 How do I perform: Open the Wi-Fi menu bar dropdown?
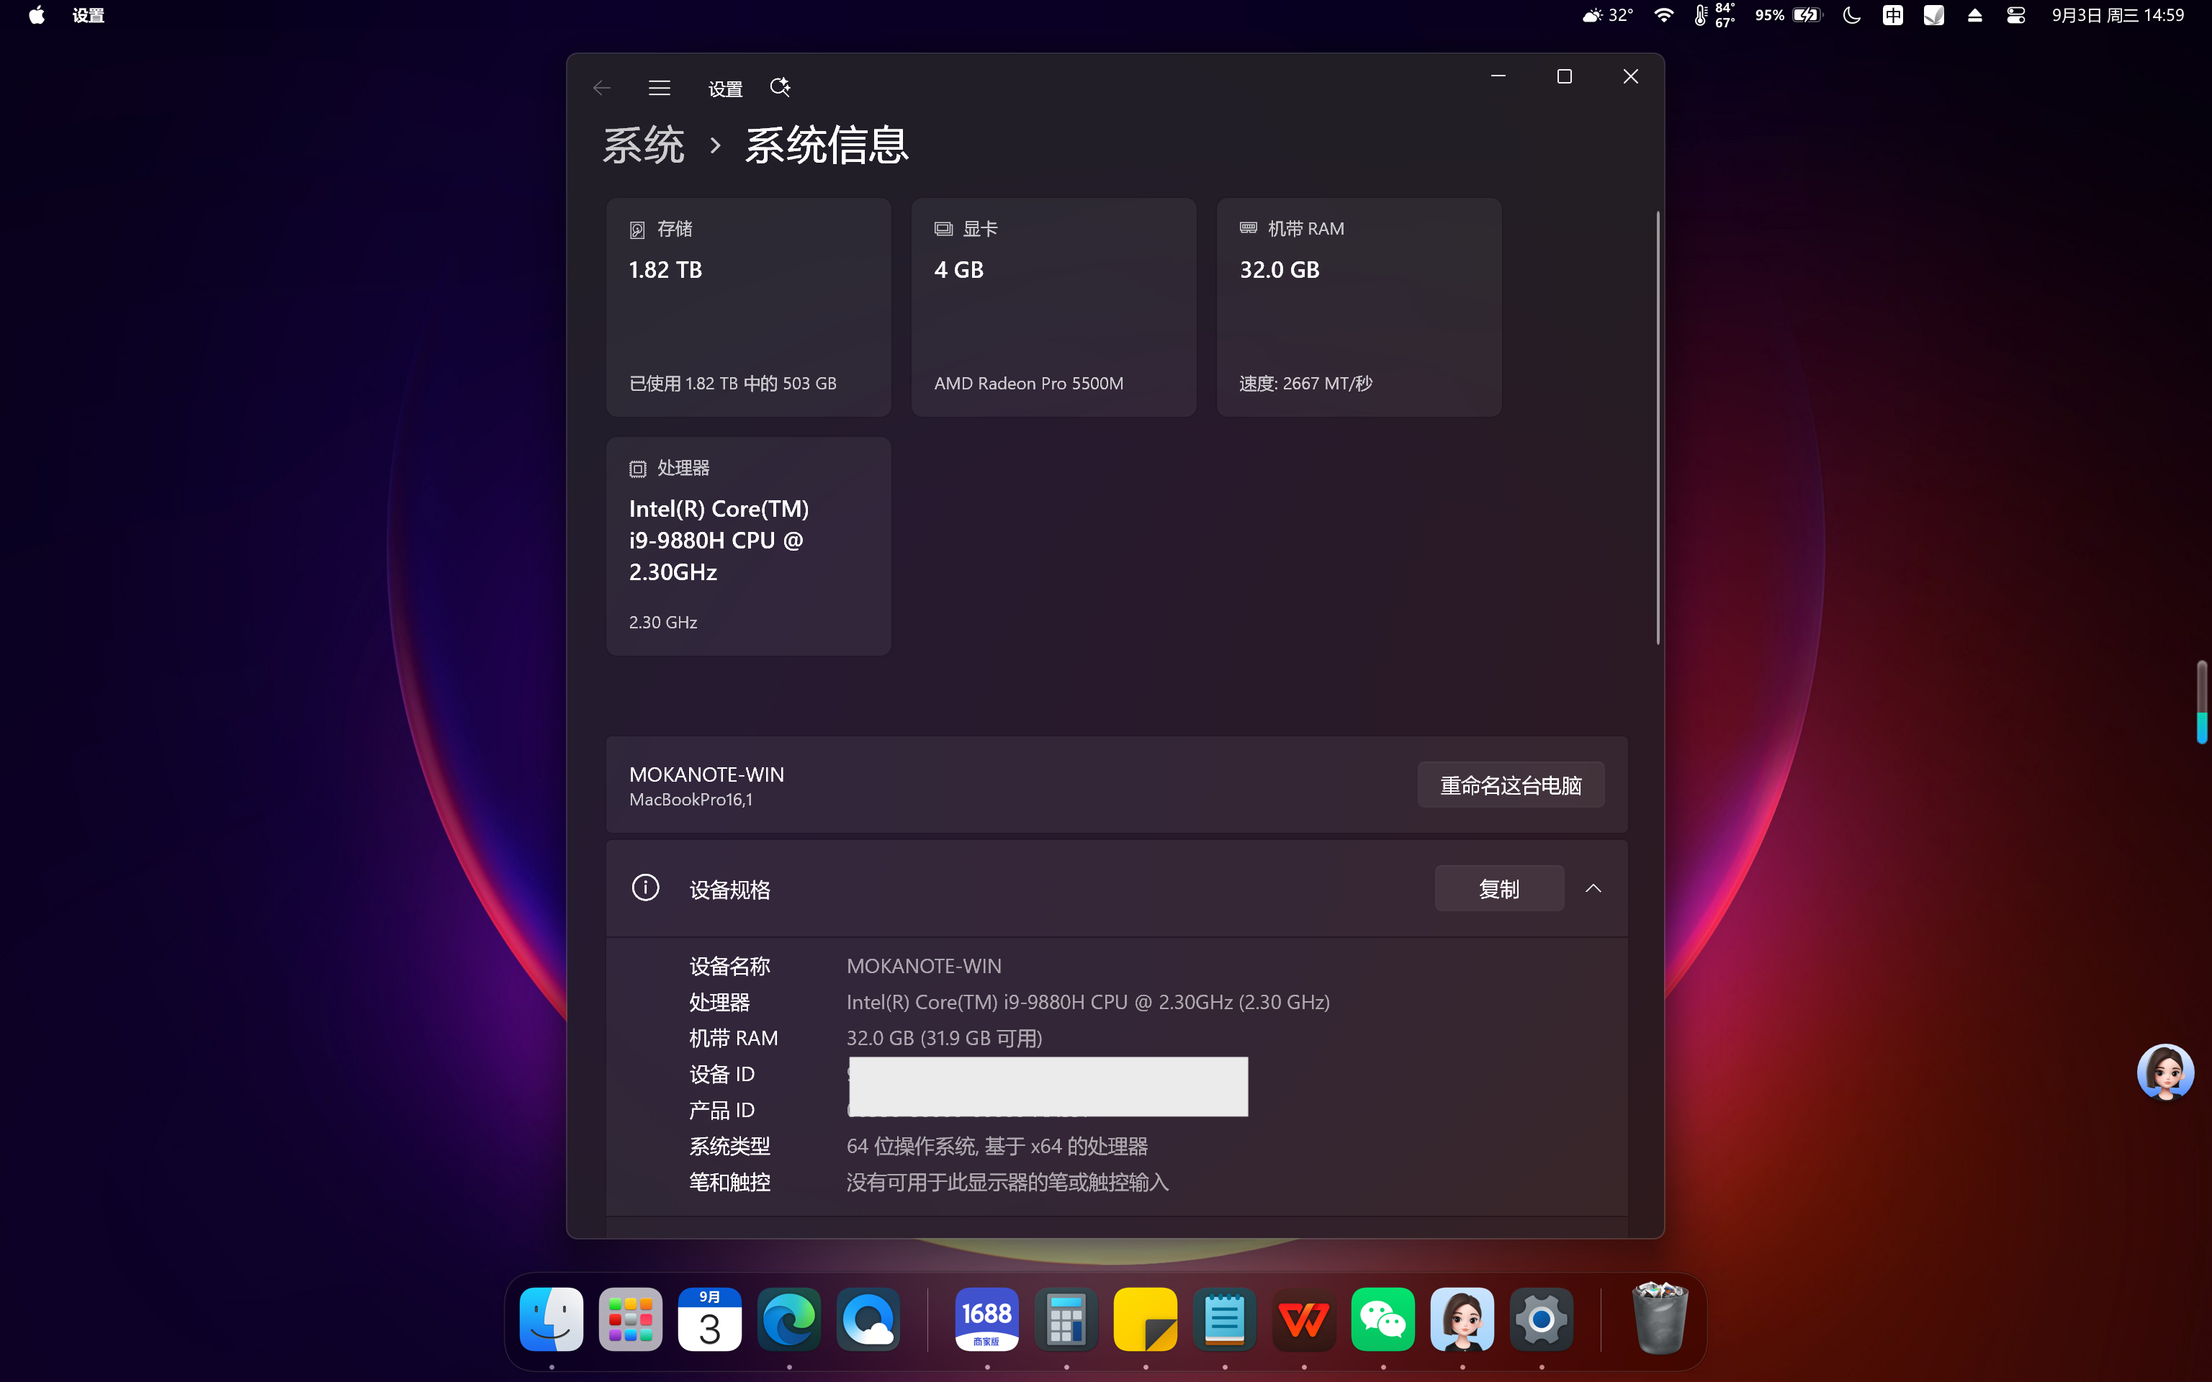click(x=1663, y=16)
